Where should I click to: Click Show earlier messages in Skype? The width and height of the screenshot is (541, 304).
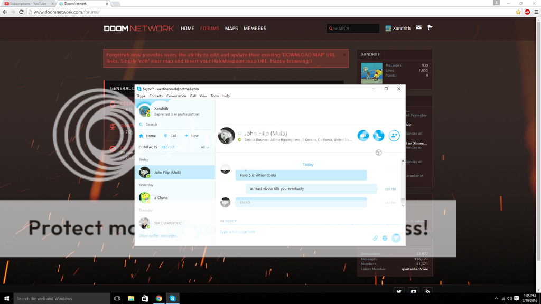click(x=157, y=236)
